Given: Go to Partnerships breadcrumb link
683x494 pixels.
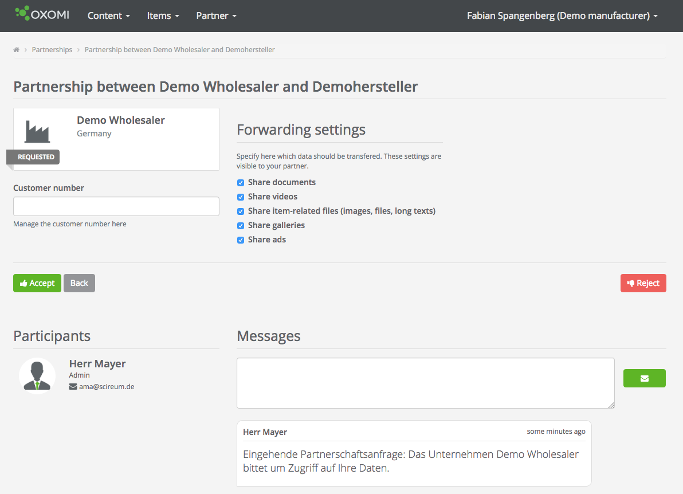Looking at the screenshot, I should pyautogui.click(x=52, y=50).
